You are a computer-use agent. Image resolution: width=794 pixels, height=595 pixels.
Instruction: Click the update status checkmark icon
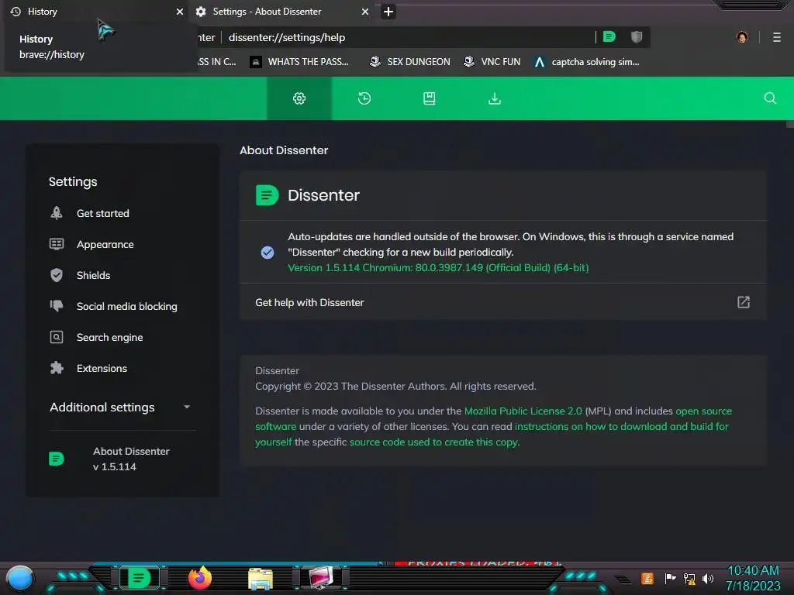[x=268, y=253]
